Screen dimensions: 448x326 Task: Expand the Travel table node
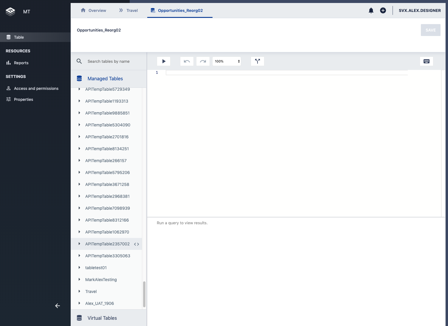point(79,291)
